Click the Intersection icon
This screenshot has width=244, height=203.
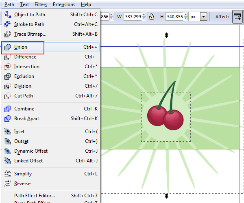[x=8, y=67]
